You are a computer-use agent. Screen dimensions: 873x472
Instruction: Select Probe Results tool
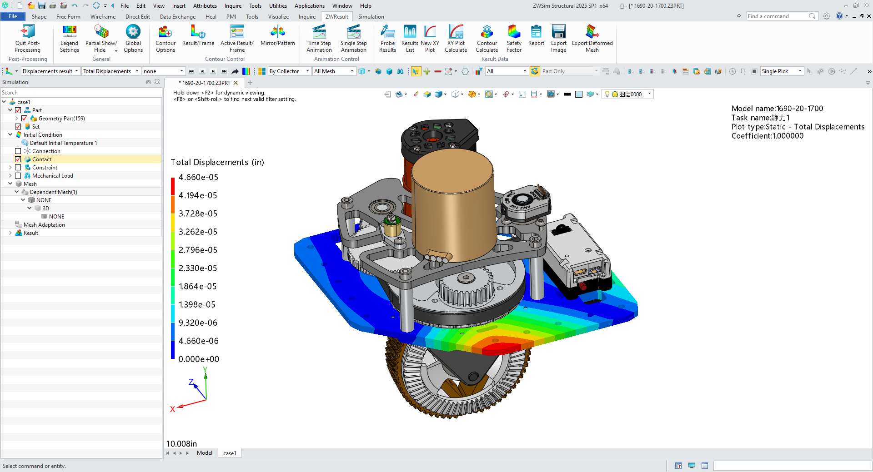coord(387,39)
